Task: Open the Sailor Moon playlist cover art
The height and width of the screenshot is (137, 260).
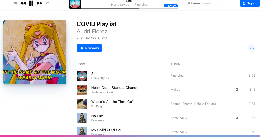Action: (35, 52)
